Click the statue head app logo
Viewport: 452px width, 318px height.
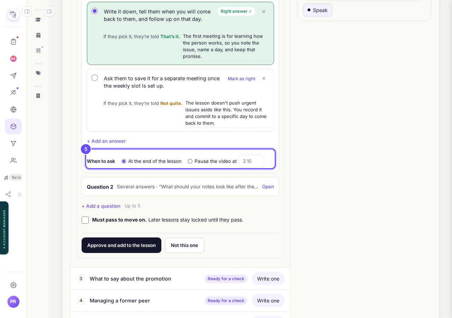[x=13, y=14]
